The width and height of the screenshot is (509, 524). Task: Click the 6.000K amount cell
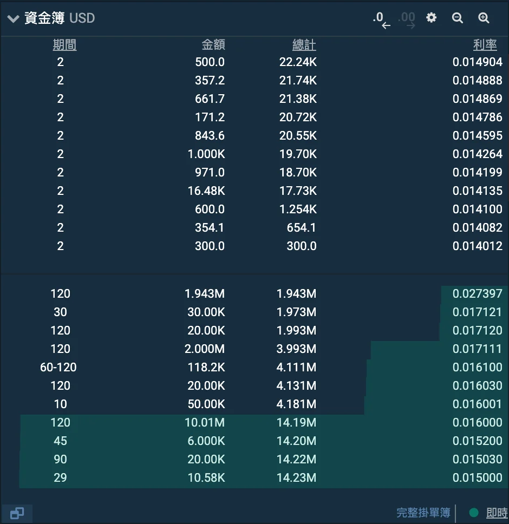pos(206,441)
